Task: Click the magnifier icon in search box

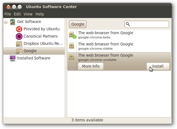Action: [x=128, y=24]
